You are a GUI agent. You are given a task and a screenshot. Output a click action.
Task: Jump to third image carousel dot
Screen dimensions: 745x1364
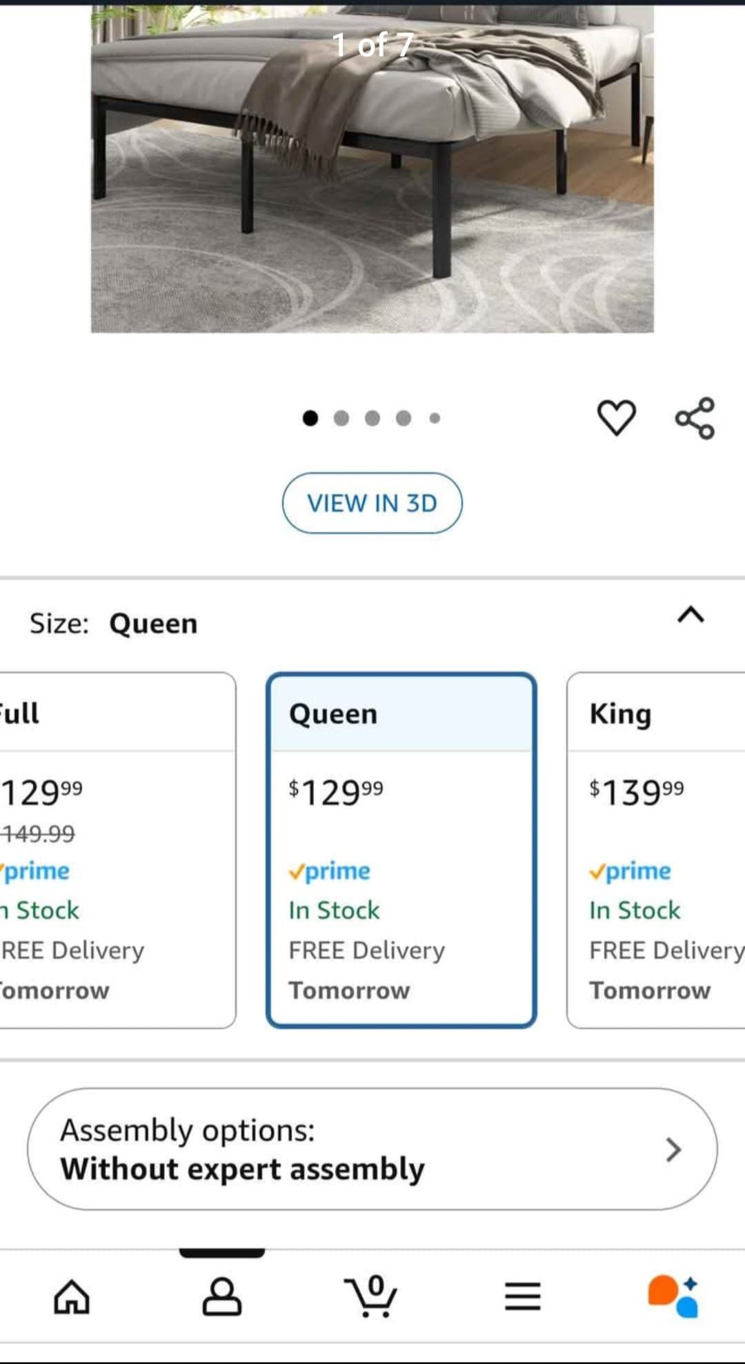(x=372, y=418)
